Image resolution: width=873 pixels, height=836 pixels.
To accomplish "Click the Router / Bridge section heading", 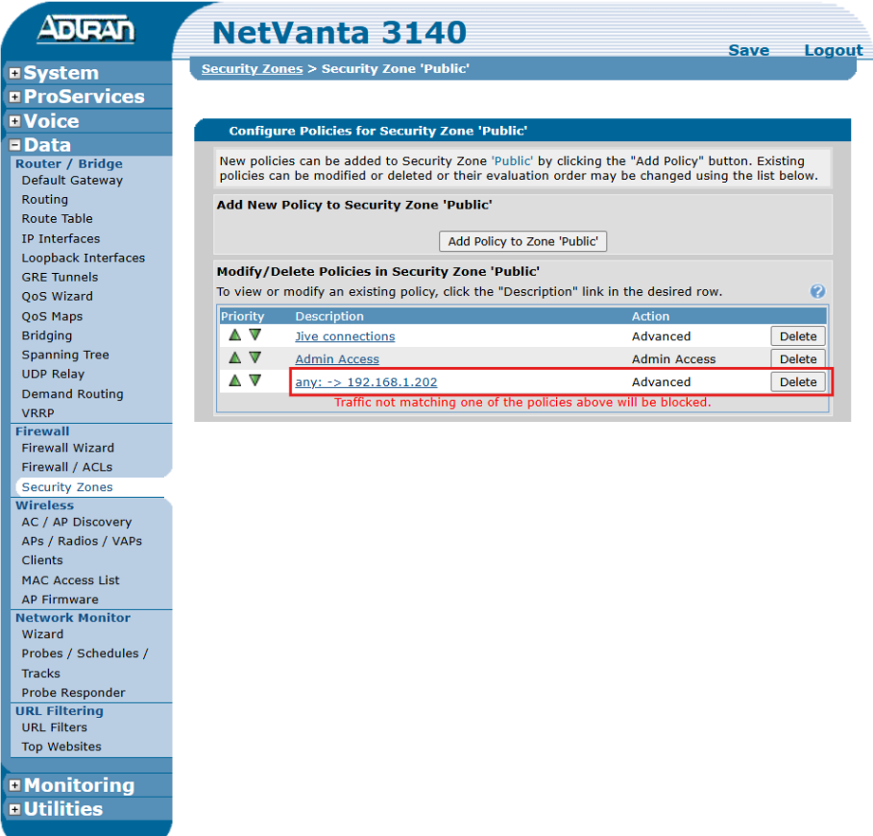I will point(68,163).
